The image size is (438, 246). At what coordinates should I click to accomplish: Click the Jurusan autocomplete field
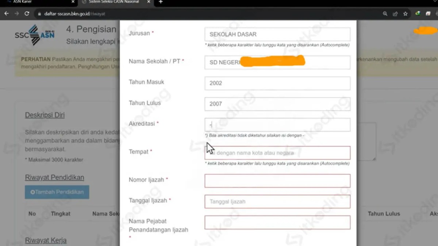pos(277,34)
